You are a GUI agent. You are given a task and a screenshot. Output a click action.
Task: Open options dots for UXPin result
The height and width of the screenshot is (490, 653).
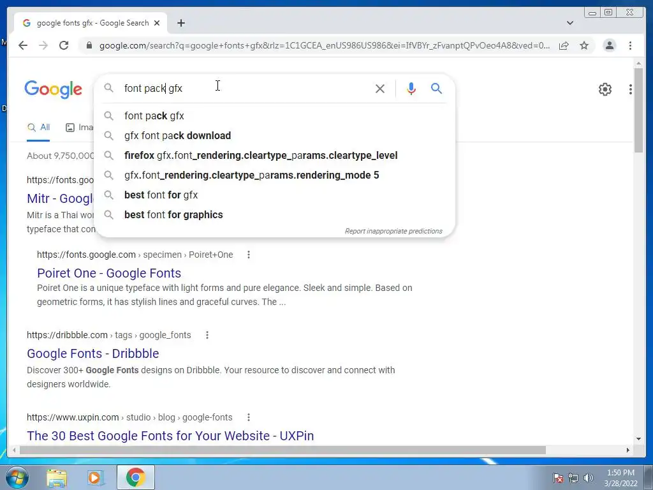249,417
